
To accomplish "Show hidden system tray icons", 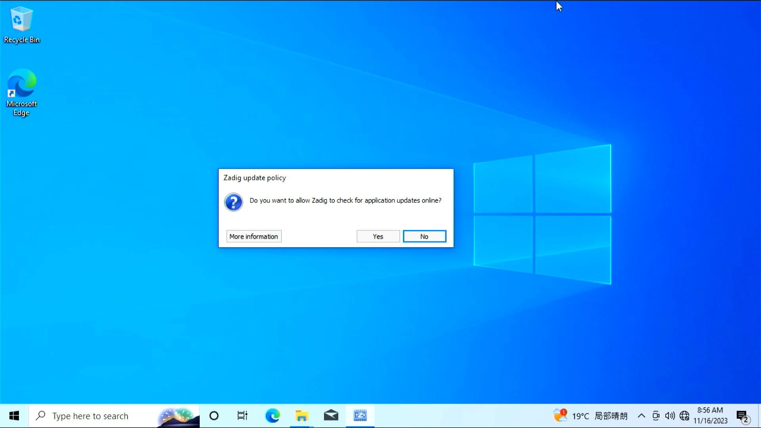I will (641, 416).
